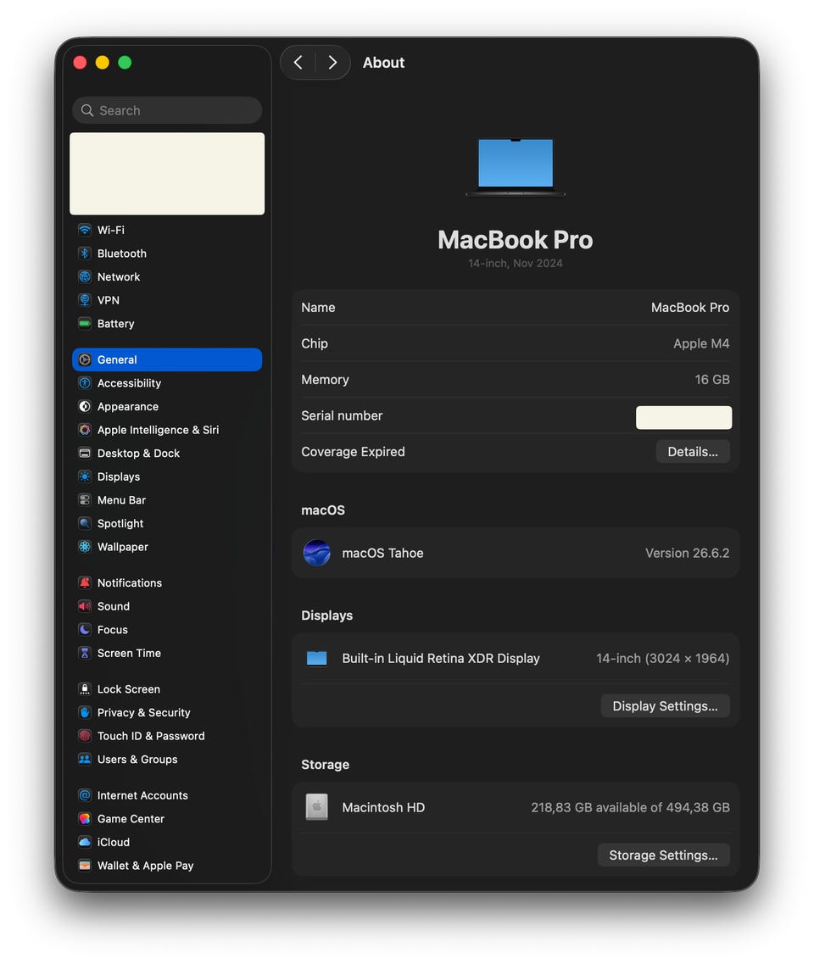The height and width of the screenshot is (964, 814).
Task: Click the Wallpaper flower icon
Action: tap(85, 547)
